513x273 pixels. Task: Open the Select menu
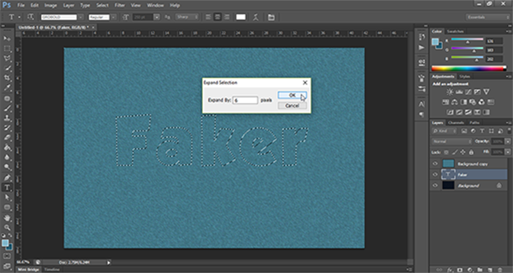click(102, 5)
